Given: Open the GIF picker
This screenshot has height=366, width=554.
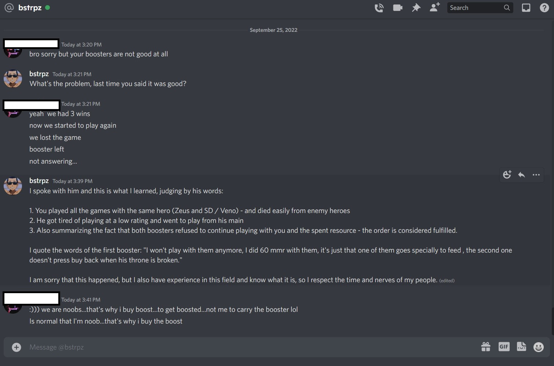Looking at the screenshot, I should point(504,347).
